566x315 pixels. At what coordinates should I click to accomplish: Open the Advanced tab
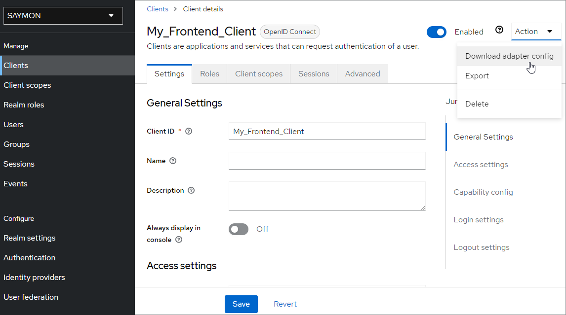363,74
